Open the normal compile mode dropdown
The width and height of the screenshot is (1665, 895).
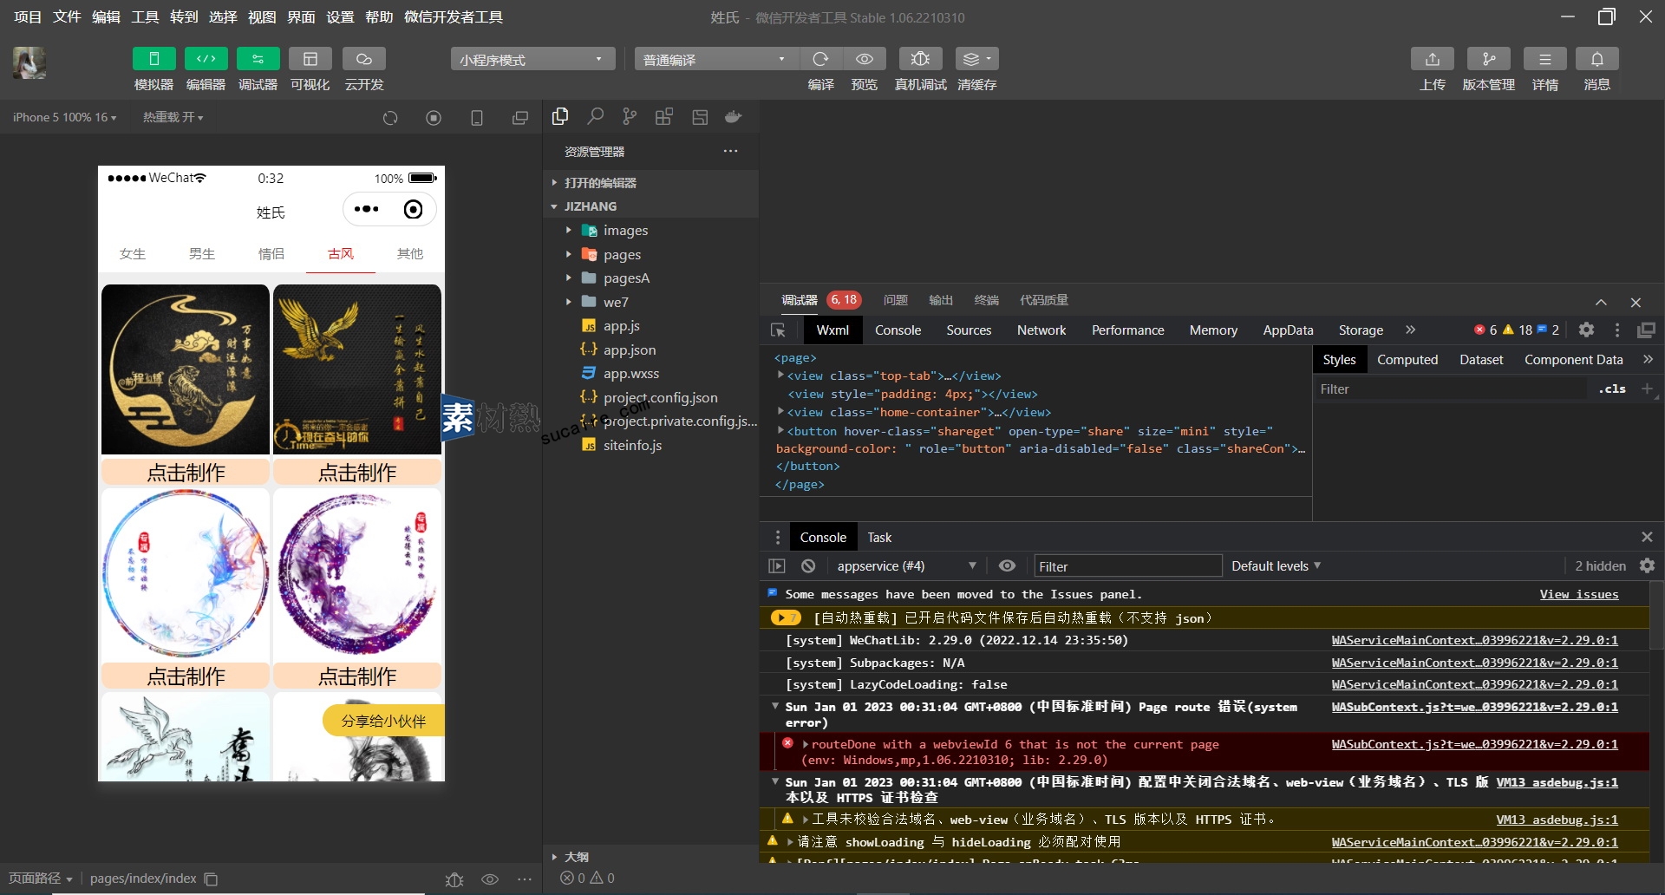(716, 59)
